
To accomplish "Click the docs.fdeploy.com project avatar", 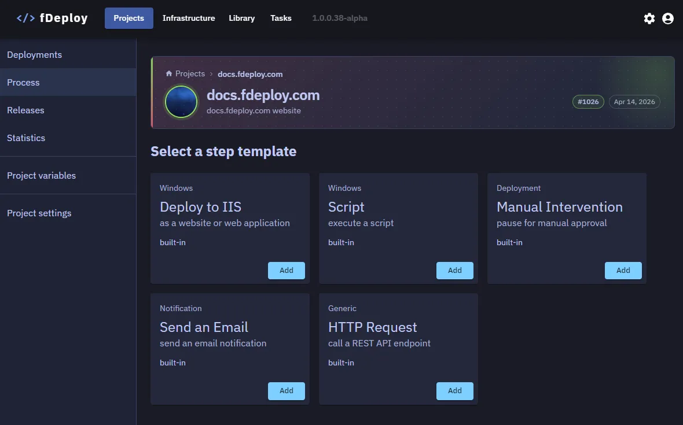I will [181, 102].
